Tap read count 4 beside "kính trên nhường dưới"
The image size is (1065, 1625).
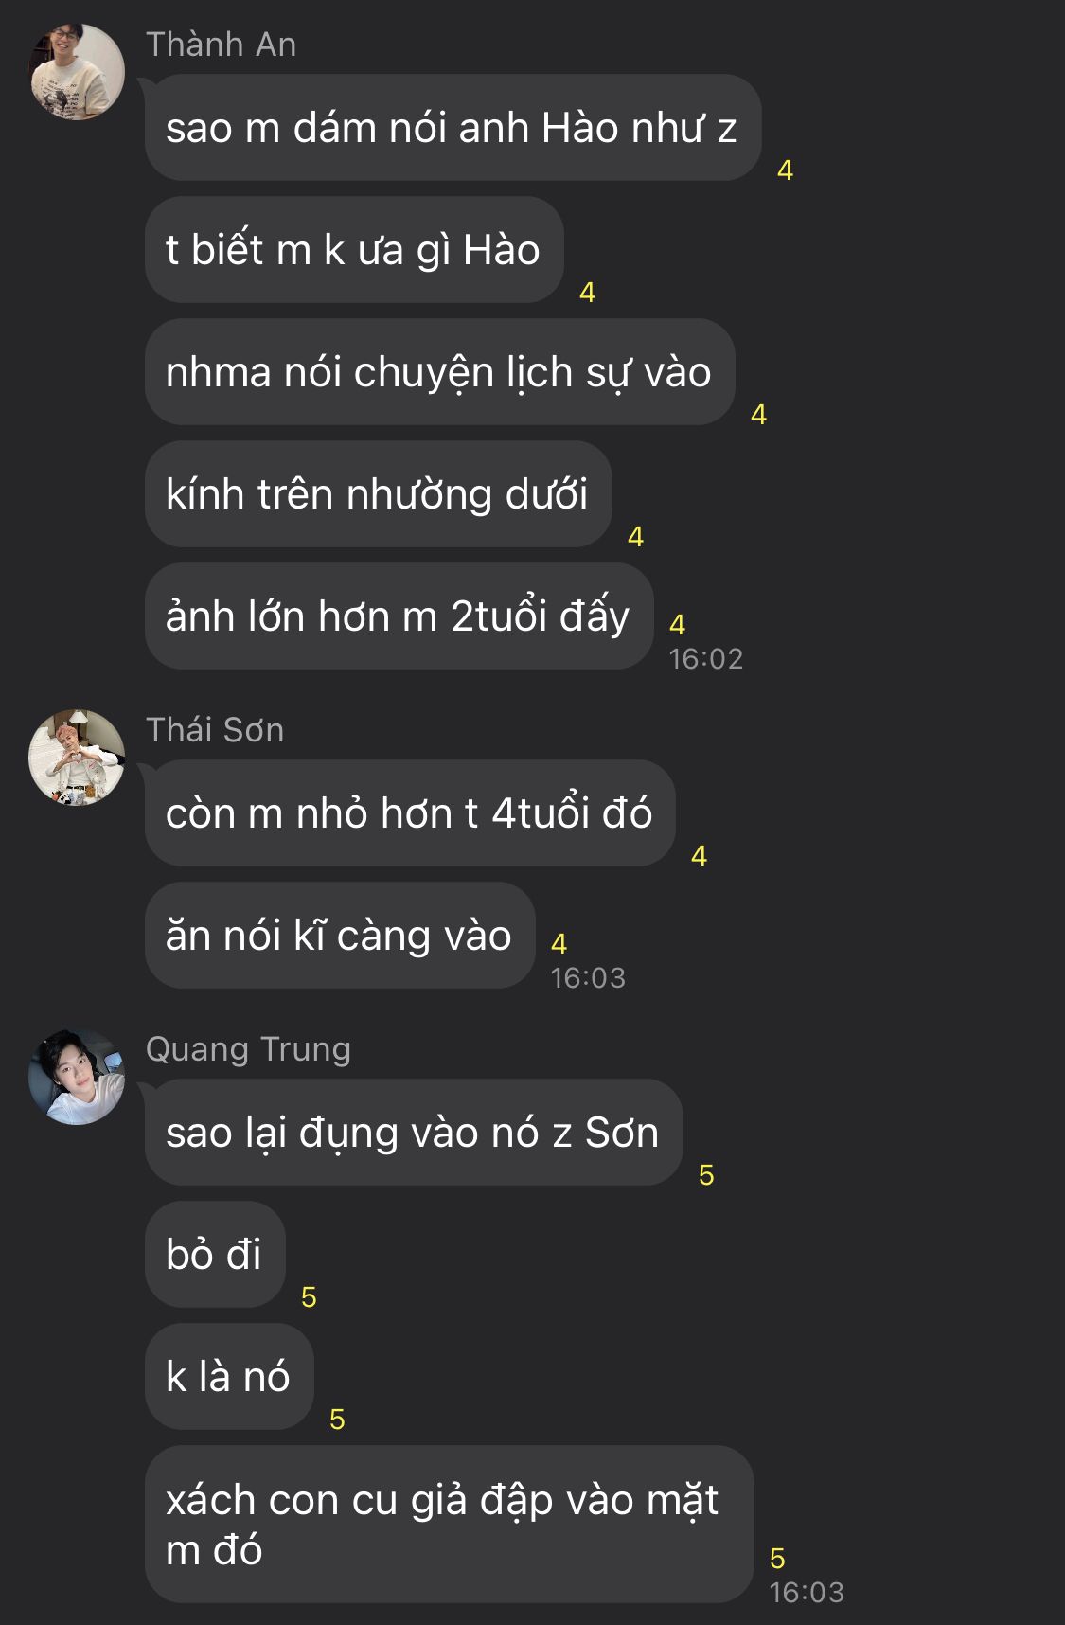(635, 537)
